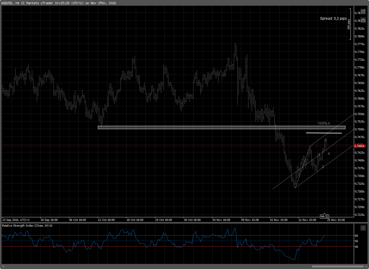Close the Relative Strength Index panel
Viewport: 369px width, 269px height.
click(363, 228)
